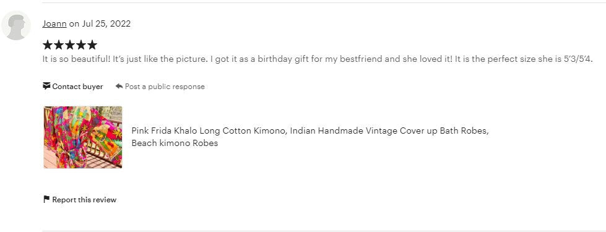Click the Beach kimono Robes title line
606x232 pixels.
[x=175, y=143]
